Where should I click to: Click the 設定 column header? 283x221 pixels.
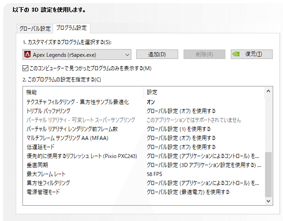[x=152, y=92]
